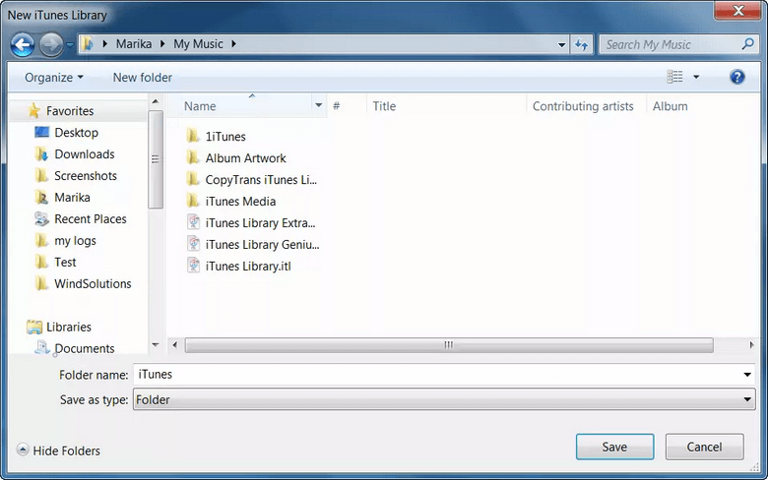The image size is (768, 480).
Task: Select Favorites in the navigation pane
Action: coord(70,111)
